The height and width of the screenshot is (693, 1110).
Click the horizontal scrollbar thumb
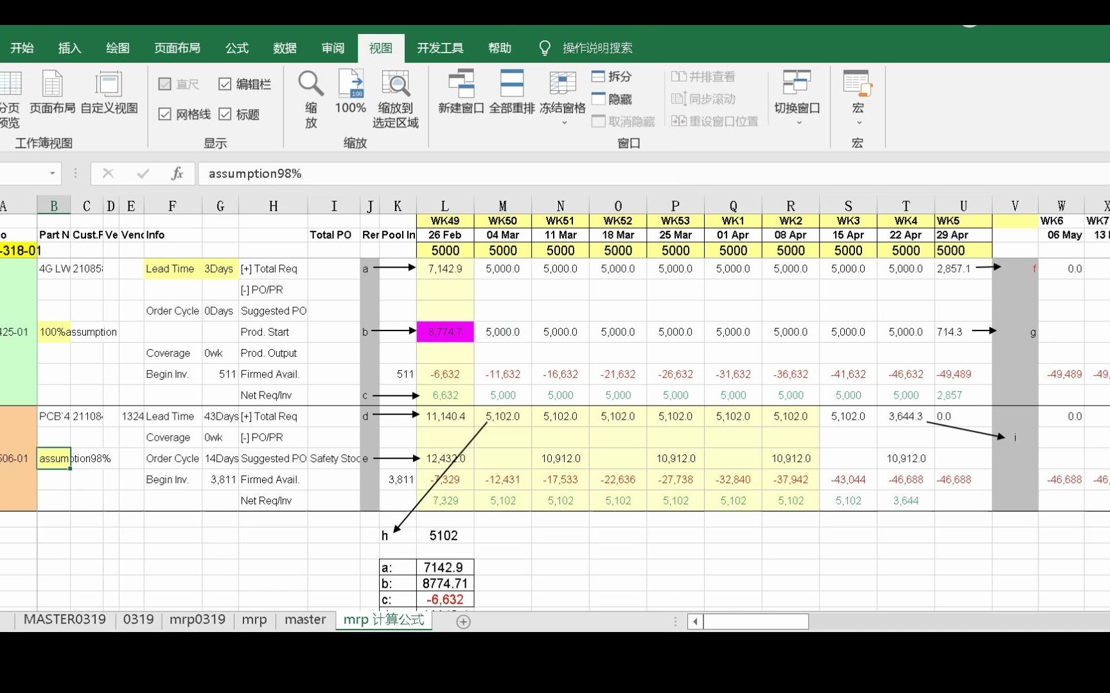pos(756,621)
